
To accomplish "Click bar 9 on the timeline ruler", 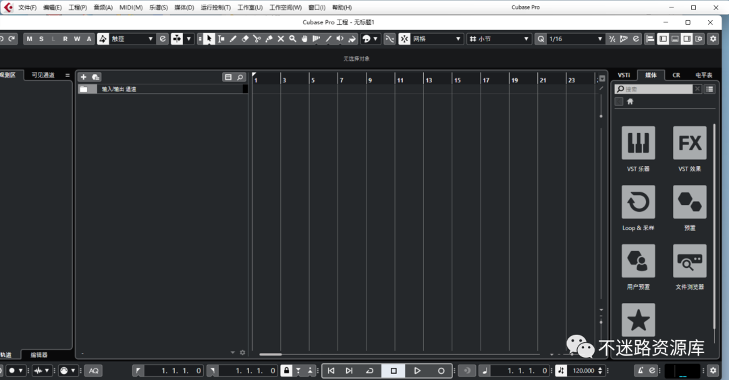I will (370, 80).
